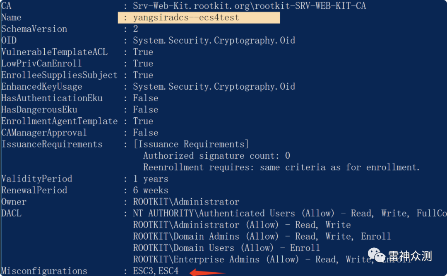Click the Owner value ROOTKIT\Administrator
This screenshot has height=276, width=447.
click(x=186, y=202)
